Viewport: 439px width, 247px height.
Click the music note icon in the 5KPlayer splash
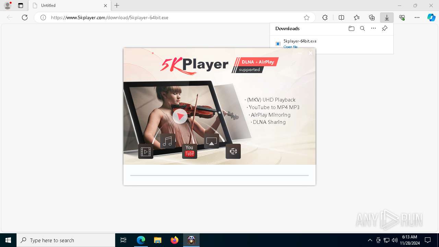click(x=168, y=141)
